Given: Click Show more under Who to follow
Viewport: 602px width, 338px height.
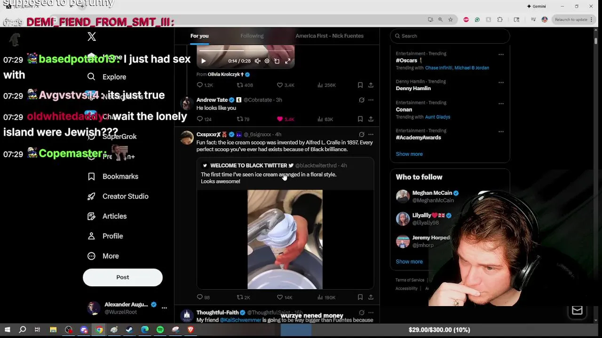Looking at the screenshot, I should (409, 261).
